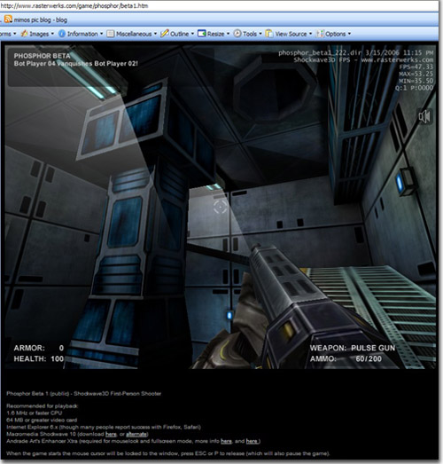Click the MIN=35.50 readout

(416, 81)
